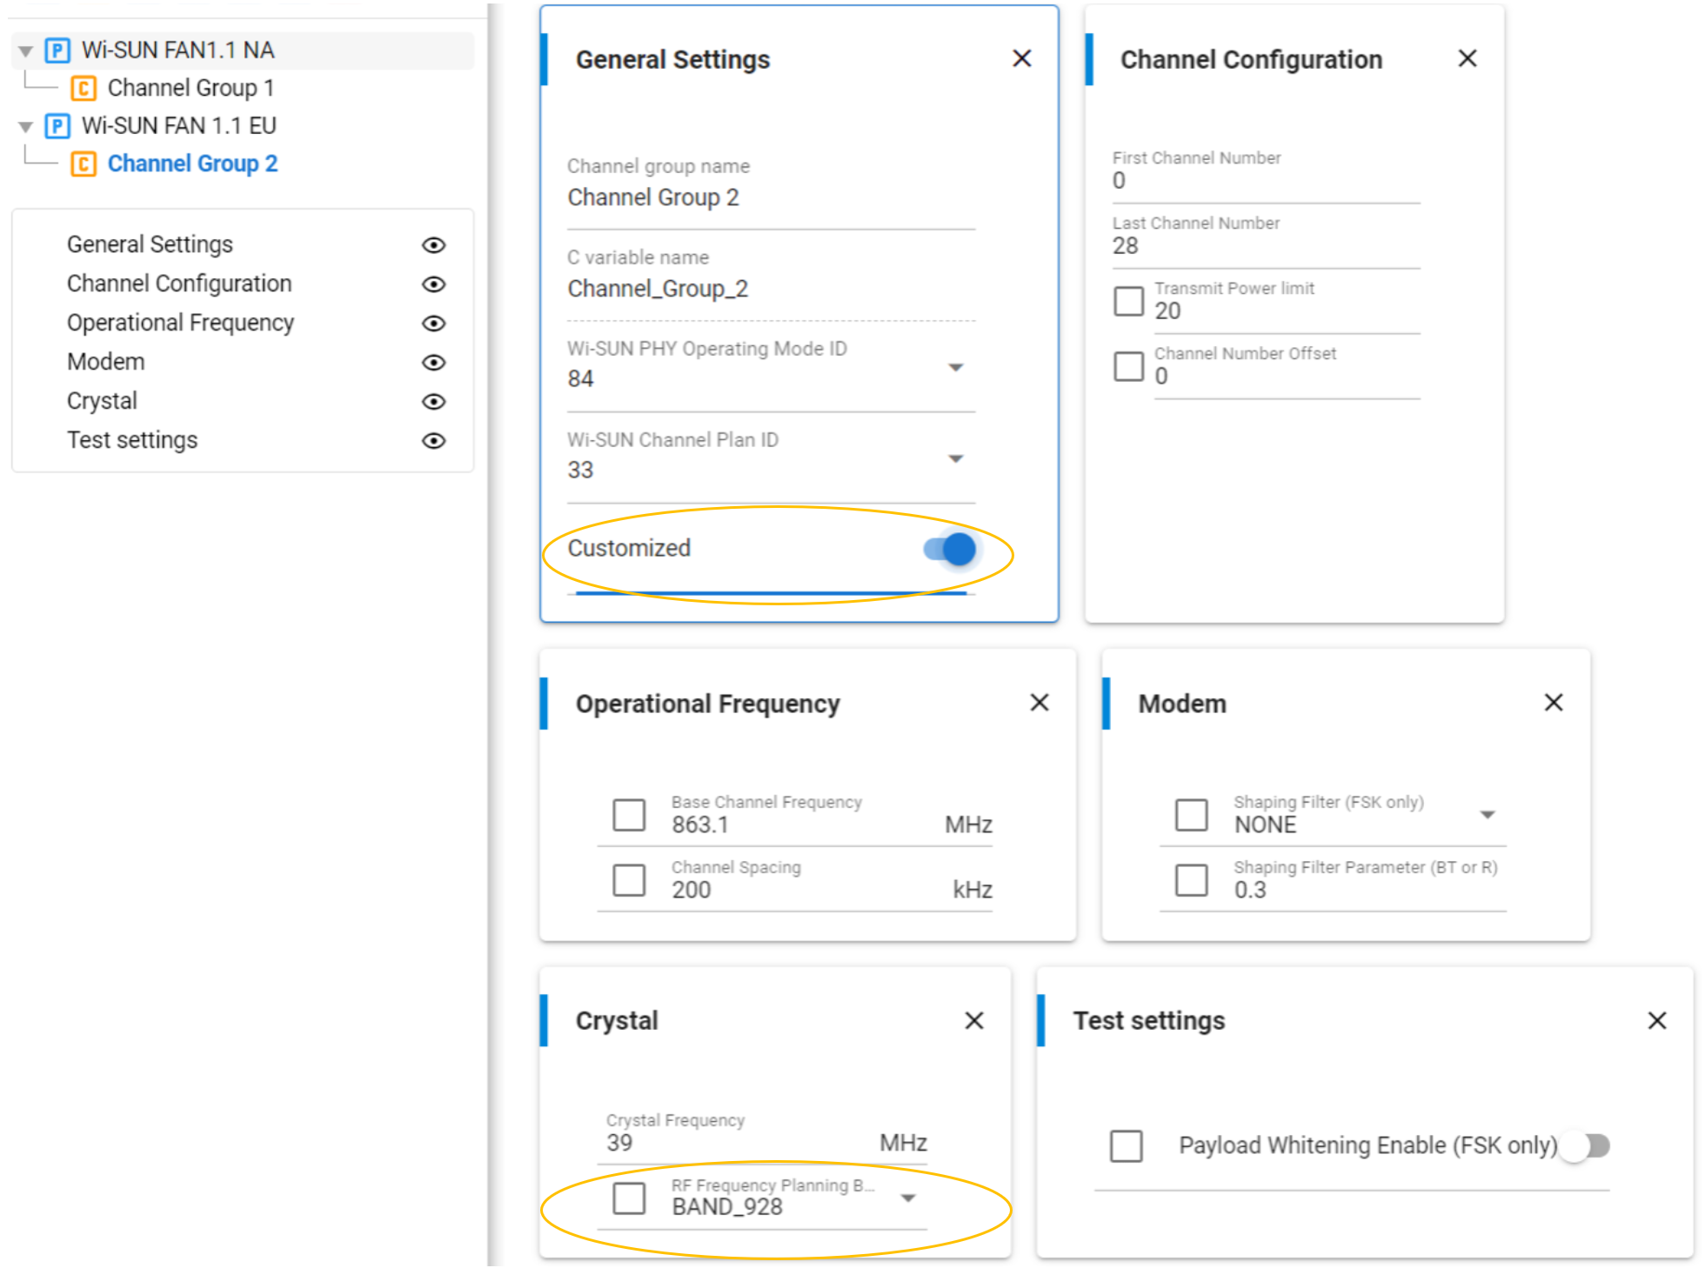1705x1268 pixels.
Task: Edit the Channel group name field
Action: click(x=771, y=198)
